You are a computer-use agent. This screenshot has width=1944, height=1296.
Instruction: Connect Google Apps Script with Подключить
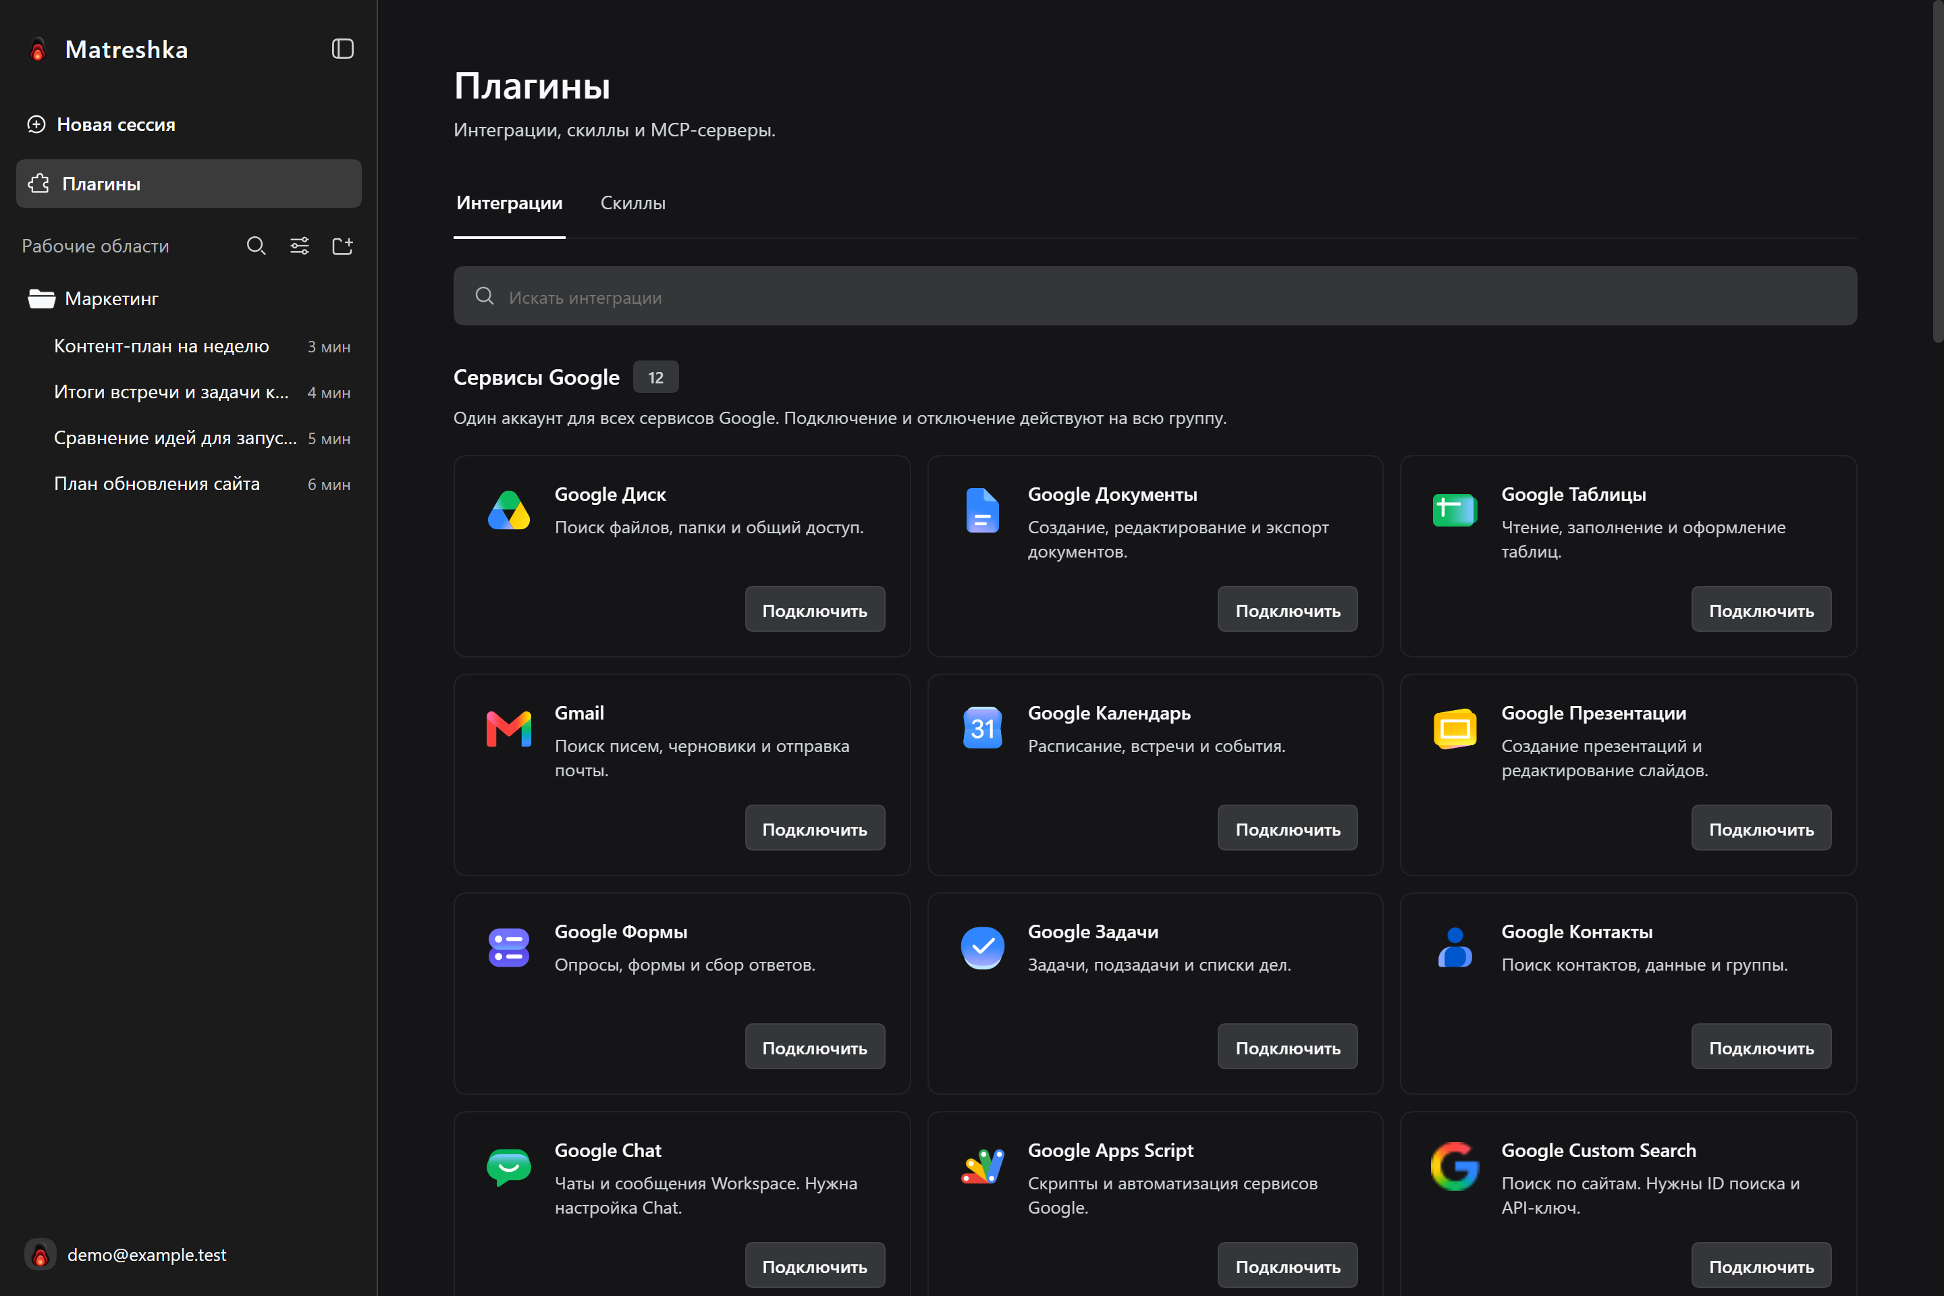[x=1287, y=1264]
